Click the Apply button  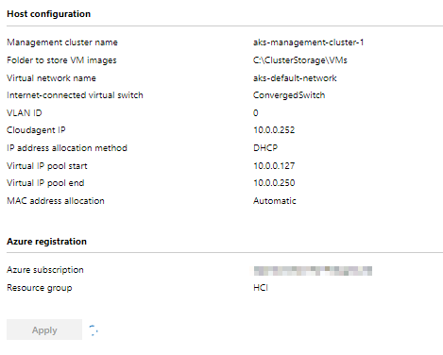coord(44,330)
